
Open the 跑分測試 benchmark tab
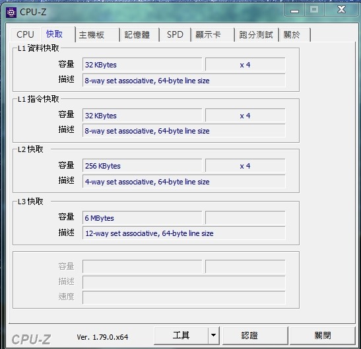pyautogui.click(x=257, y=35)
